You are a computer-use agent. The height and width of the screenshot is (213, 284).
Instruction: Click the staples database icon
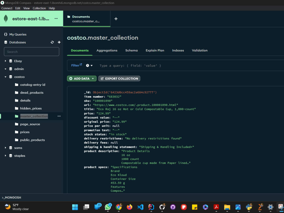click(11, 156)
